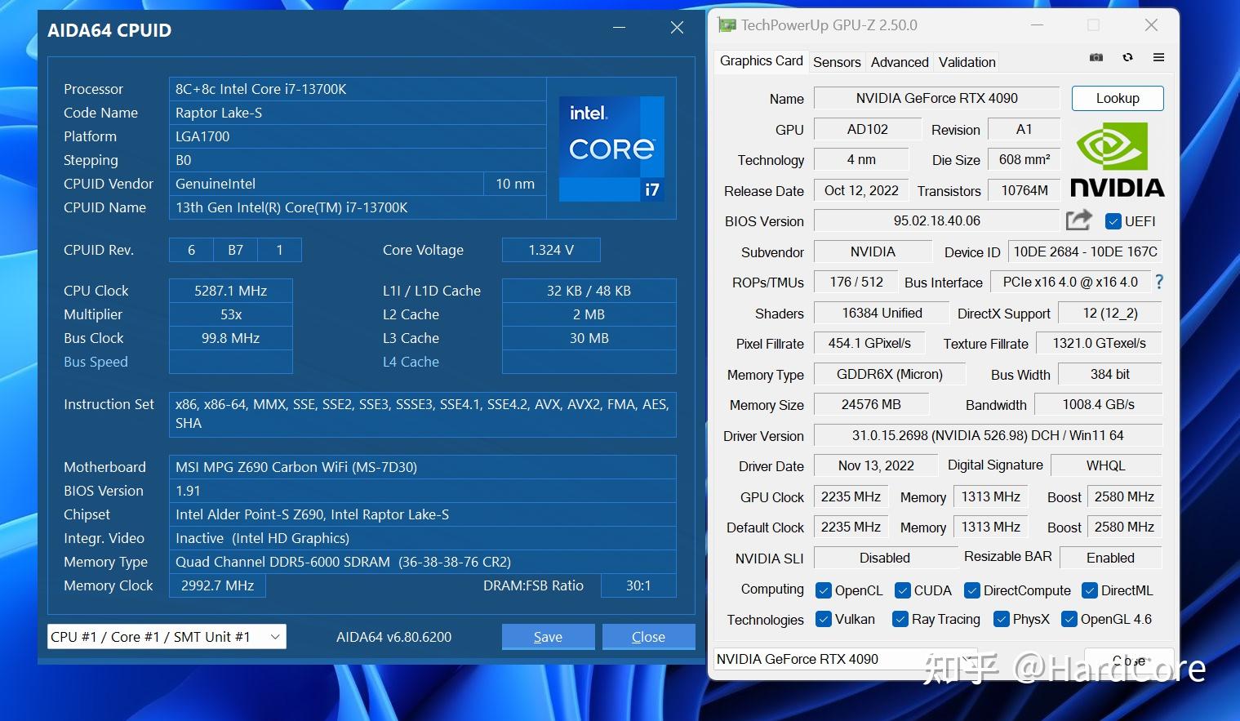Click the Core Voltage value 1.324 V
1240x721 pixels.
(551, 250)
